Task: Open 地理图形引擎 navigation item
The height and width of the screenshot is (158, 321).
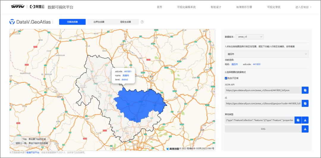Action: tap(244, 7)
